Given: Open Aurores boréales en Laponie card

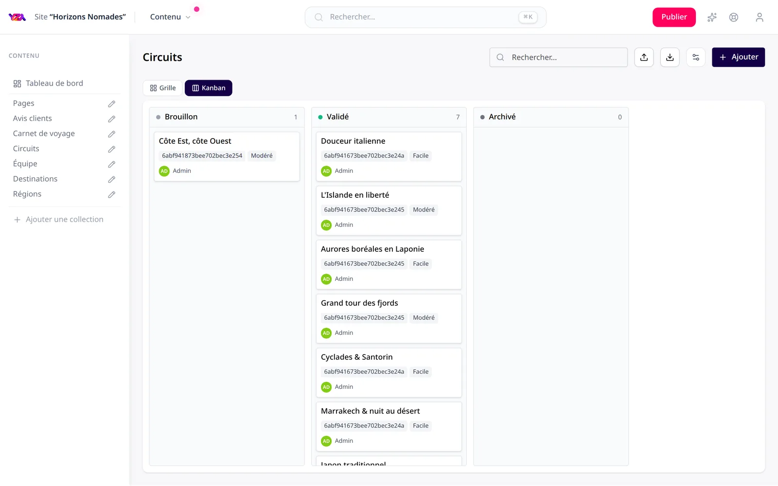Looking at the screenshot, I should point(389,264).
